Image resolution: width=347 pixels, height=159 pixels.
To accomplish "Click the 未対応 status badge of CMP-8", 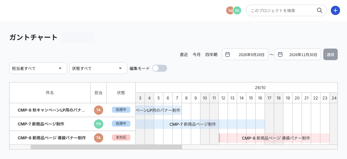I will 121,138.
